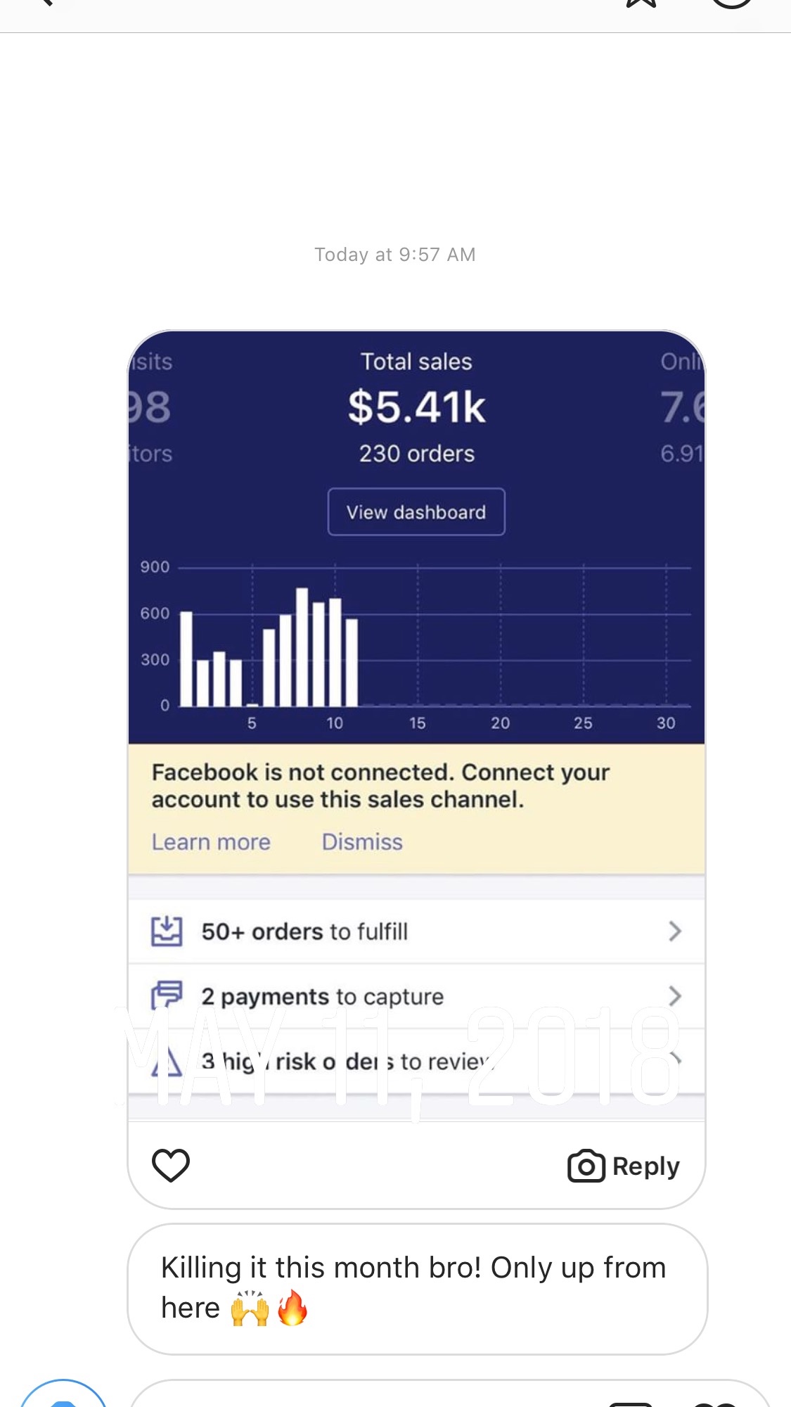The image size is (791, 1407).
Task: Expand the 2 payments to capture chevron
Action: point(674,996)
